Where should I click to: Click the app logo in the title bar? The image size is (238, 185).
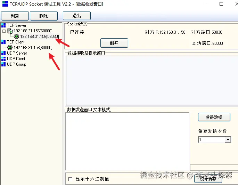click(5, 4)
